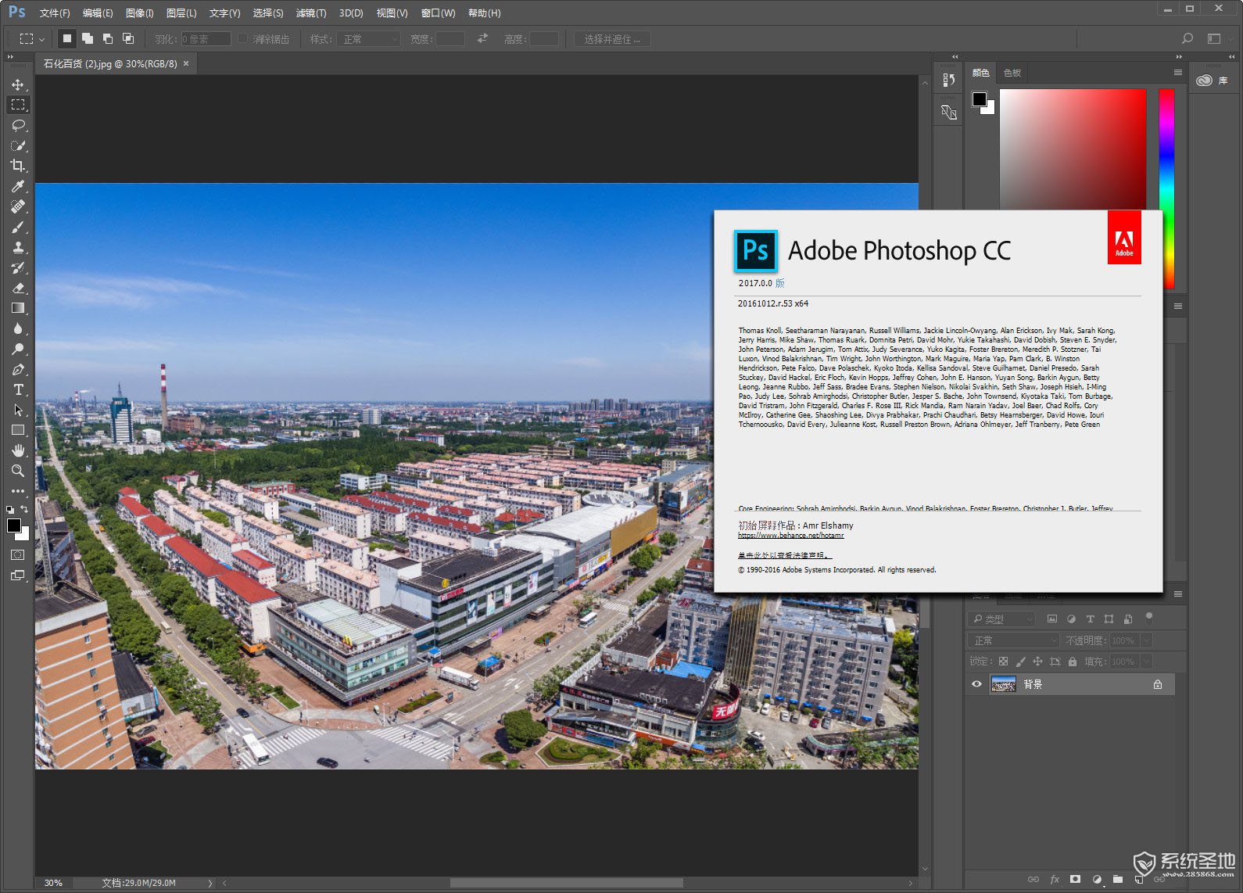Select the Crop tool
Screen dimensions: 1243x893
point(18,166)
